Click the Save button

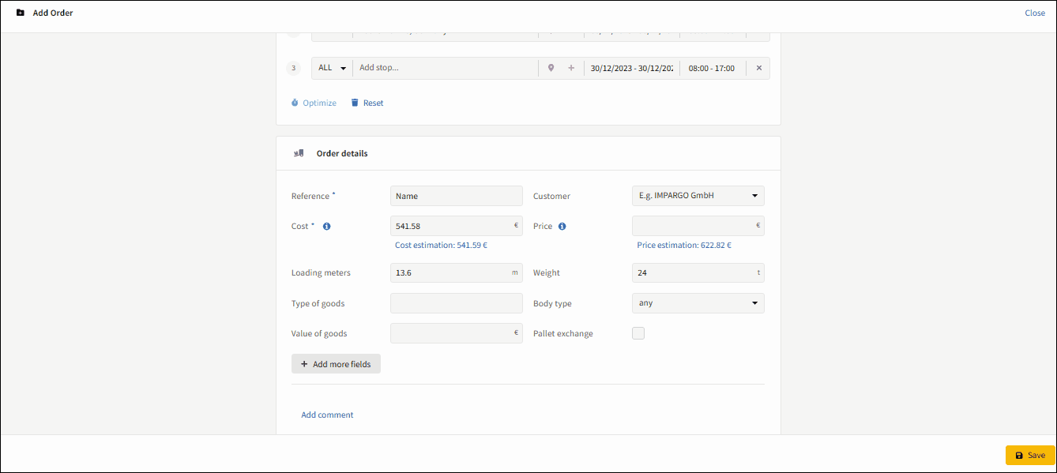pos(1030,456)
